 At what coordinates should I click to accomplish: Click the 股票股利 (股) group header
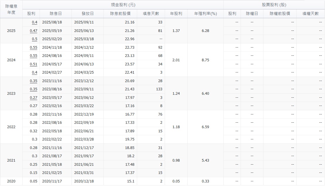point(274,5)
